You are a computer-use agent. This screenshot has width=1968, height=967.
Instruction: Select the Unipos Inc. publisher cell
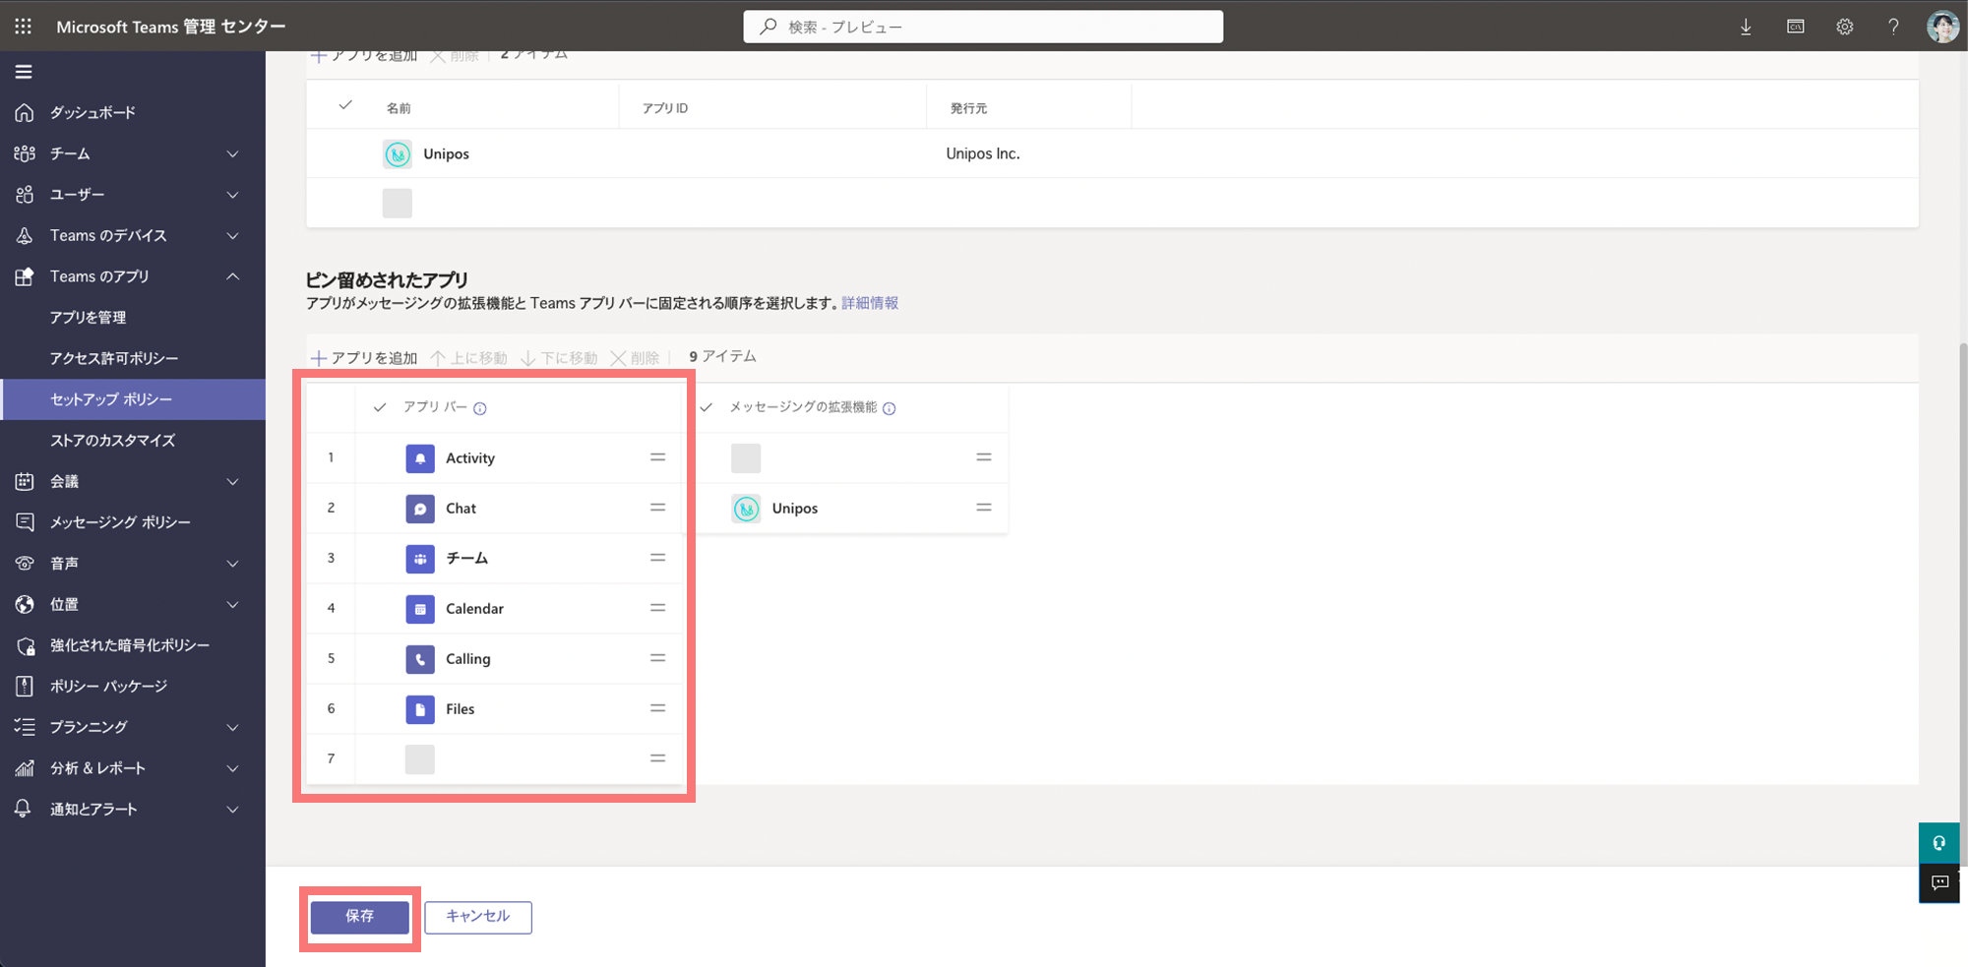[983, 153]
